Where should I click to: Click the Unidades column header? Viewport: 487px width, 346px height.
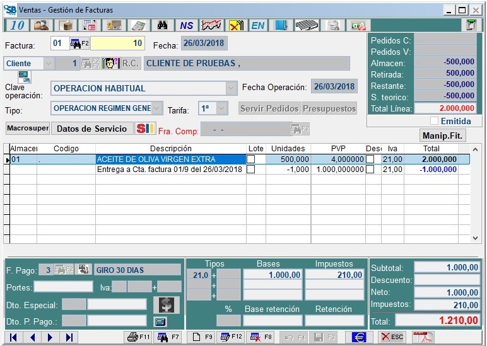click(x=288, y=148)
